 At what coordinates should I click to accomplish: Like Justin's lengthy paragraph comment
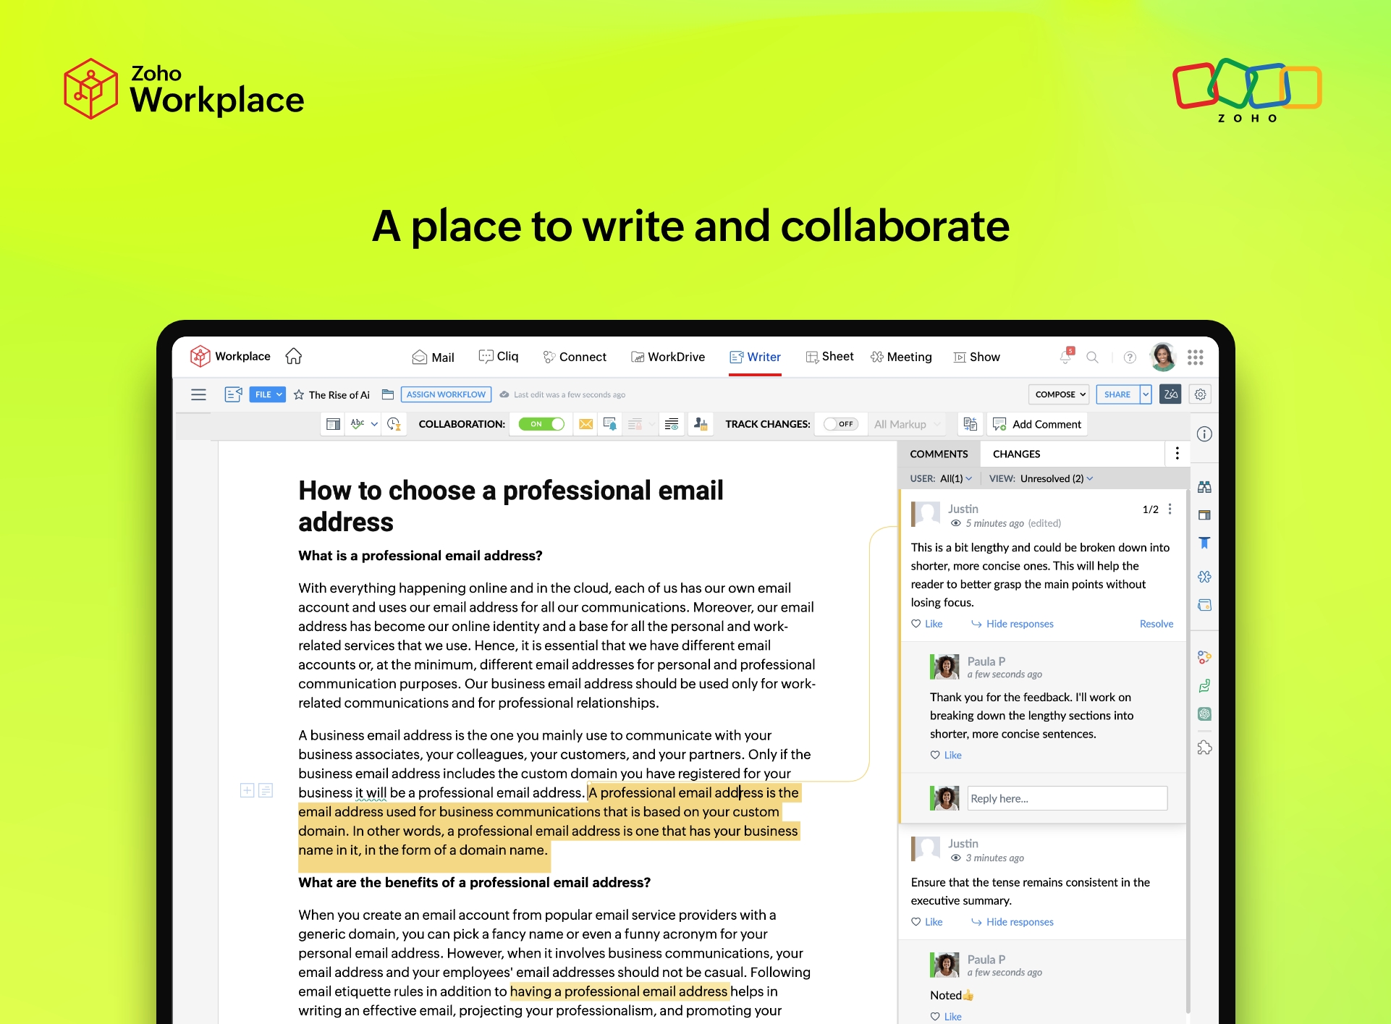927,624
